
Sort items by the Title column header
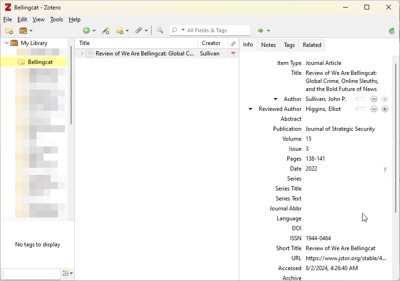click(x=136, y=43)
